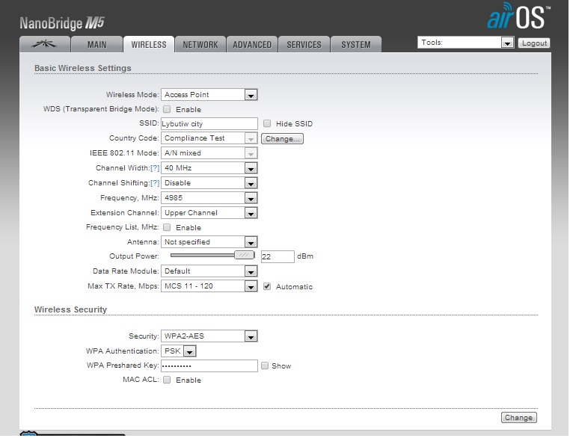The width and height of the screenshot is (570, 438).
Task: Switch to the MAIN tab
Action: [x=96, y=44]
